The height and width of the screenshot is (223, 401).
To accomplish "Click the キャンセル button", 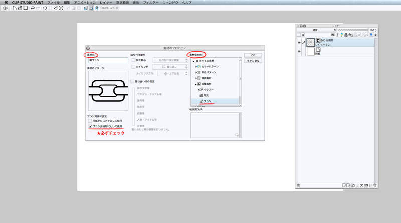I will click(253, 61).
